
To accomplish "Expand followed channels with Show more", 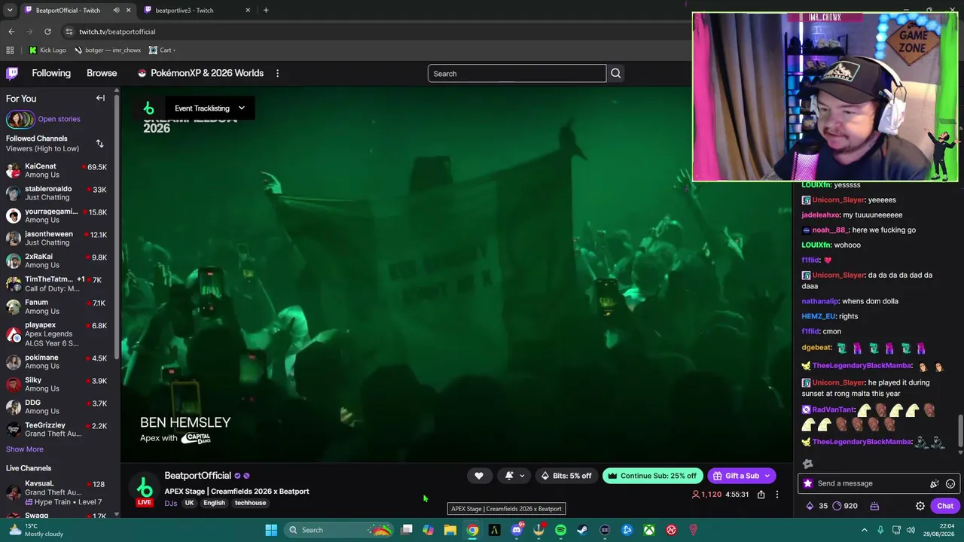I will (x=25, y=449).
